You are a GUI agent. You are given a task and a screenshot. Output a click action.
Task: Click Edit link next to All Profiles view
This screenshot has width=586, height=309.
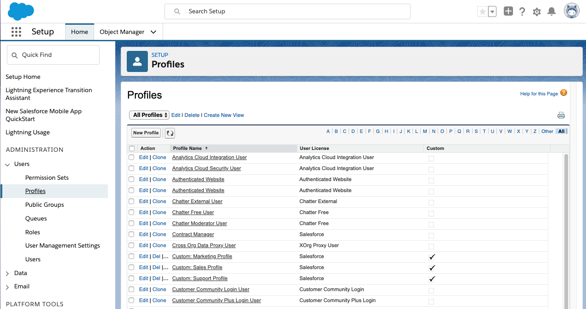point(176,115)
